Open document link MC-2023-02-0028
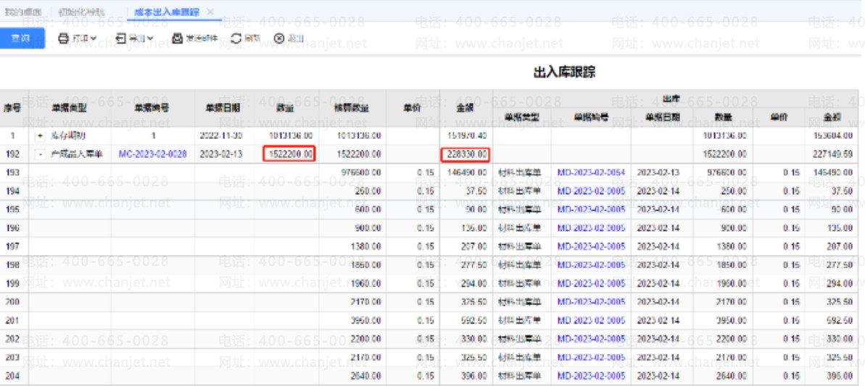This screenshot has width=865, height=386. tap(153, 155)
